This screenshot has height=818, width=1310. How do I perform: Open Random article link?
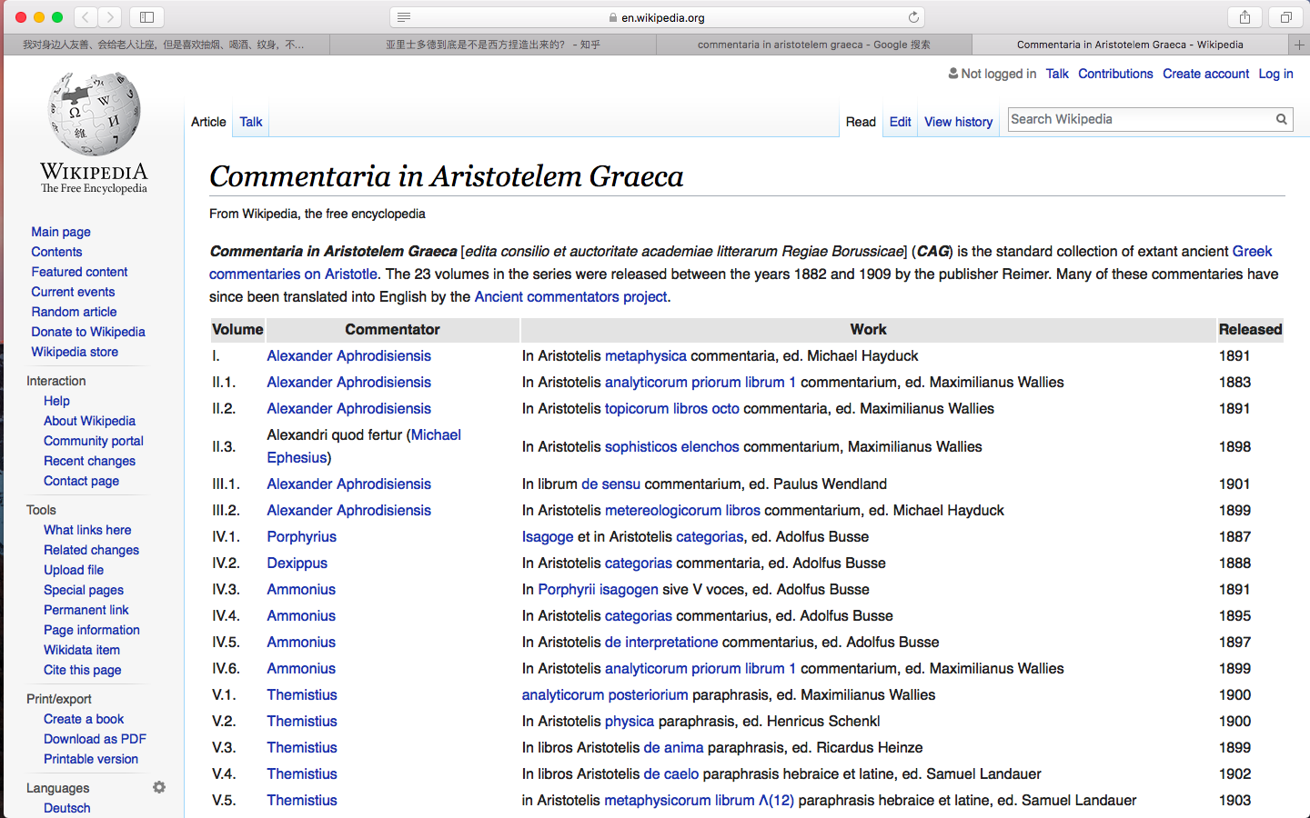74,312
